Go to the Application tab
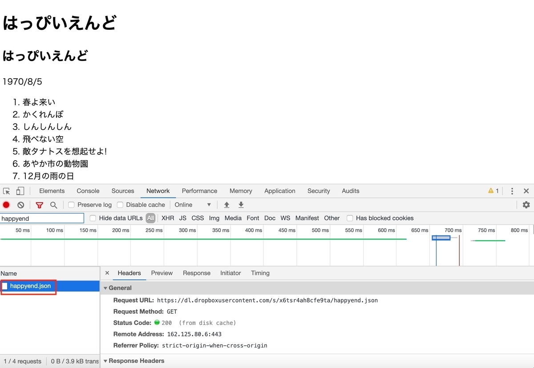 [280, 191]
